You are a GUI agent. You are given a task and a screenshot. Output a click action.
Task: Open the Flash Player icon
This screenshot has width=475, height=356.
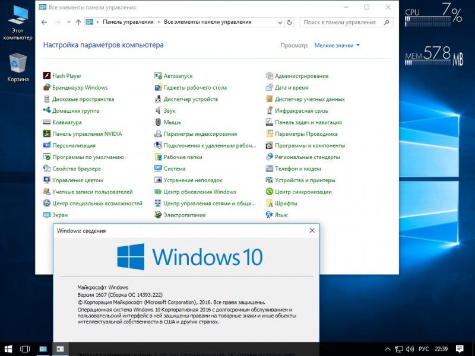click(x=47, y=76)
